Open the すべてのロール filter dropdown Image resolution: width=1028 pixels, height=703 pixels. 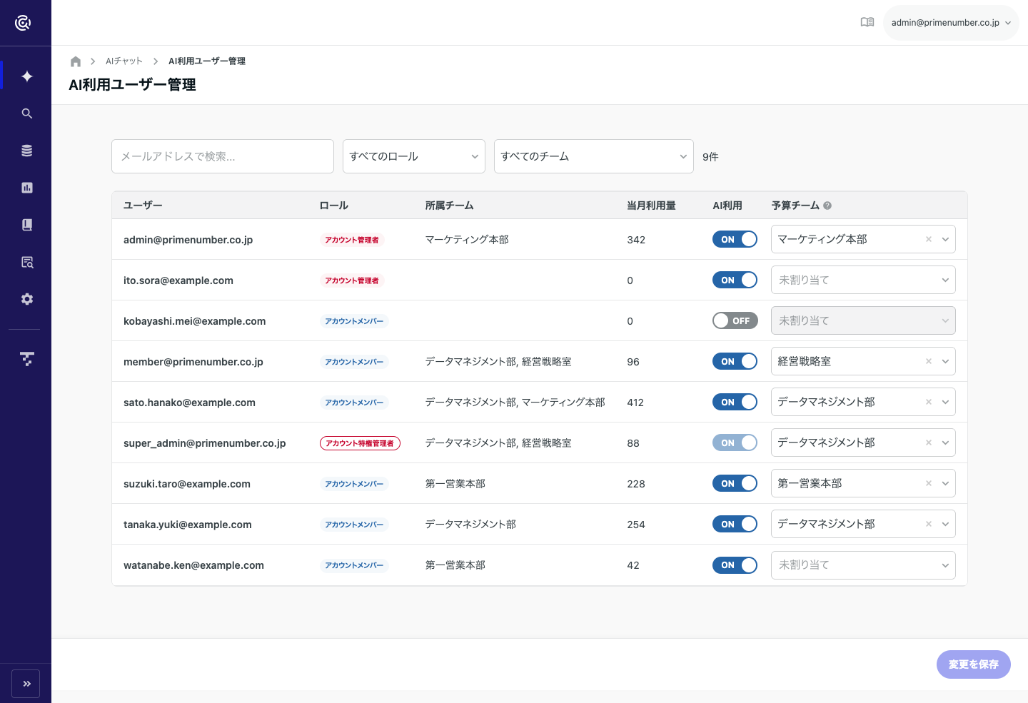tap(414, 156)
